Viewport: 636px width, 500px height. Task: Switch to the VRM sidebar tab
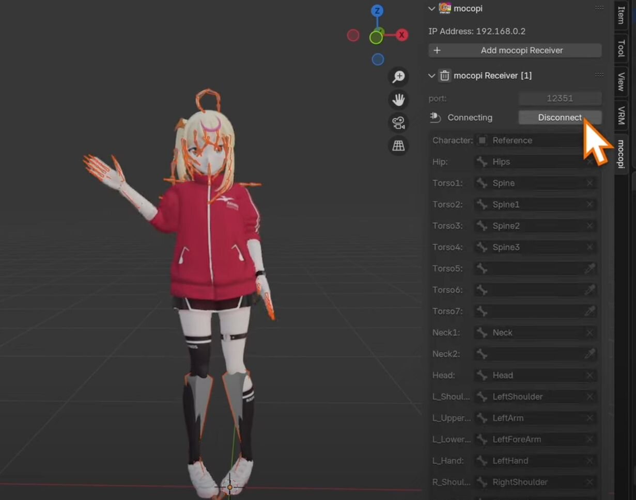coord(622,116)
